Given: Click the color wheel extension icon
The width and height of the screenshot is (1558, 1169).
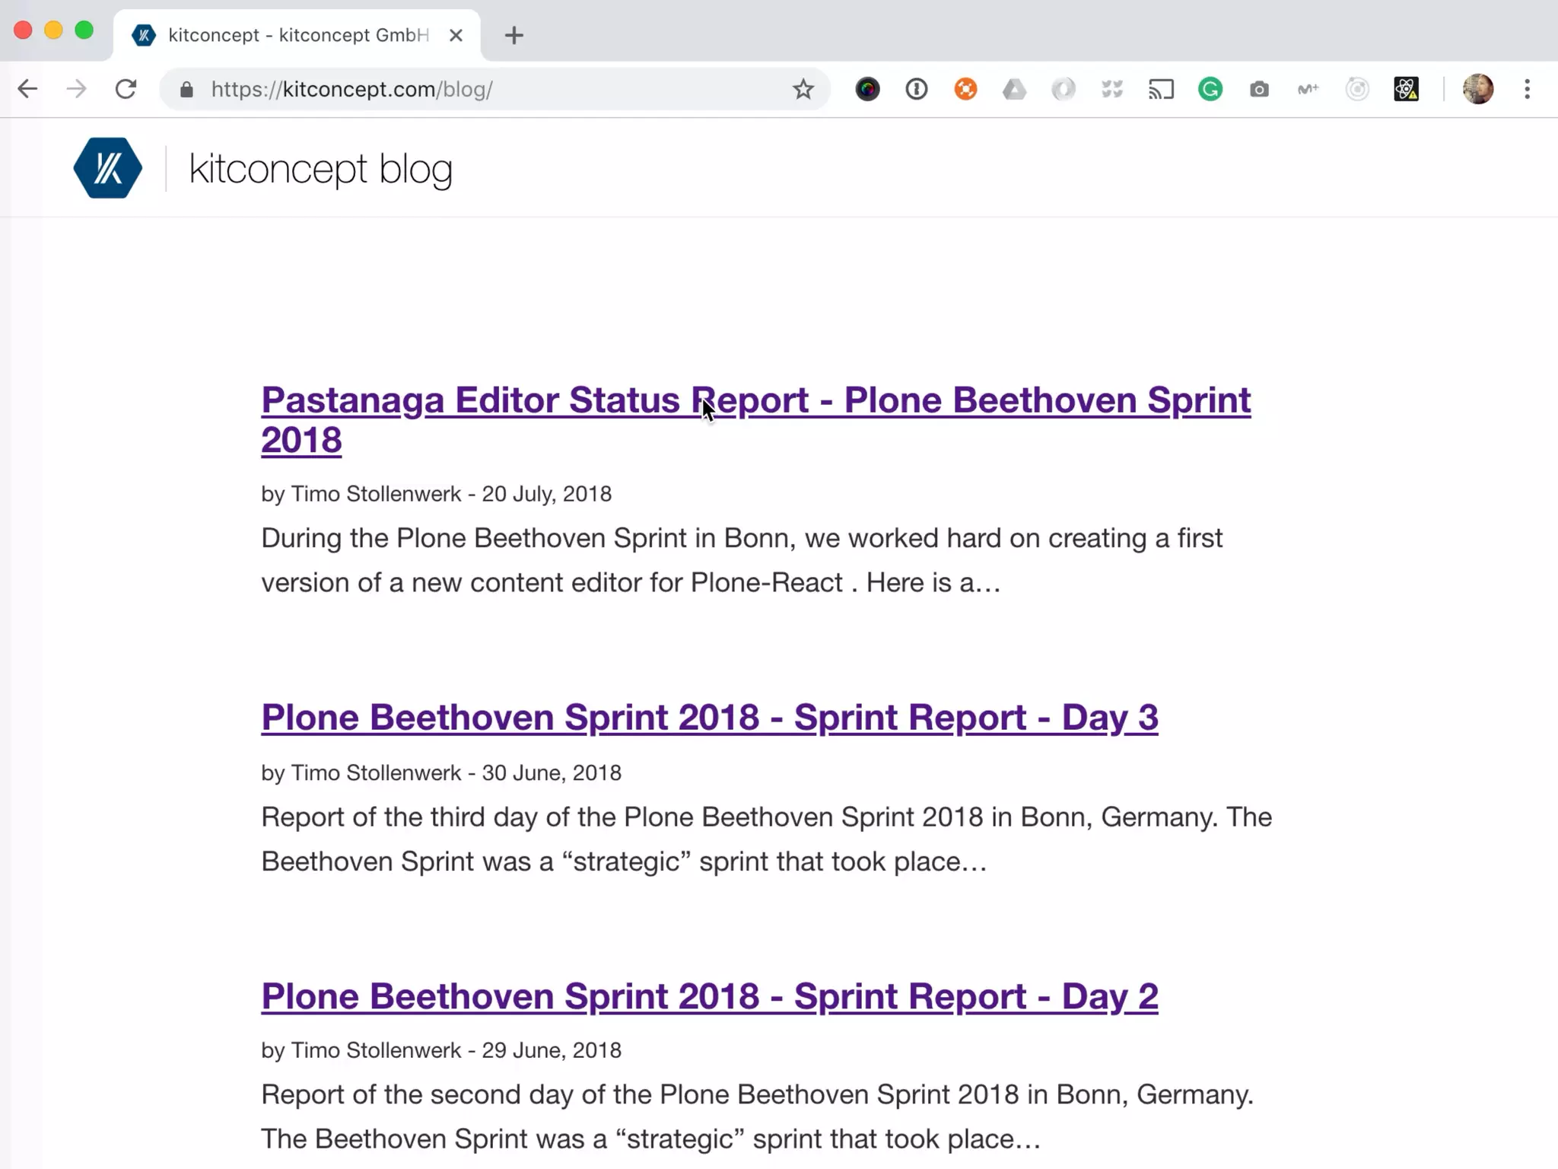Looking at the screenshot, I should click(867, 90).
